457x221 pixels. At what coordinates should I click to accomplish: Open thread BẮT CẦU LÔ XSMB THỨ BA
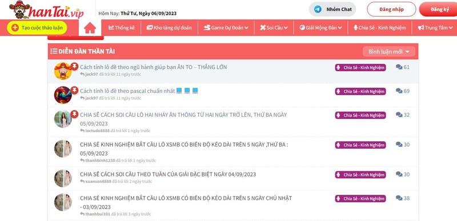pyautogui.click(x=184, y=149)
